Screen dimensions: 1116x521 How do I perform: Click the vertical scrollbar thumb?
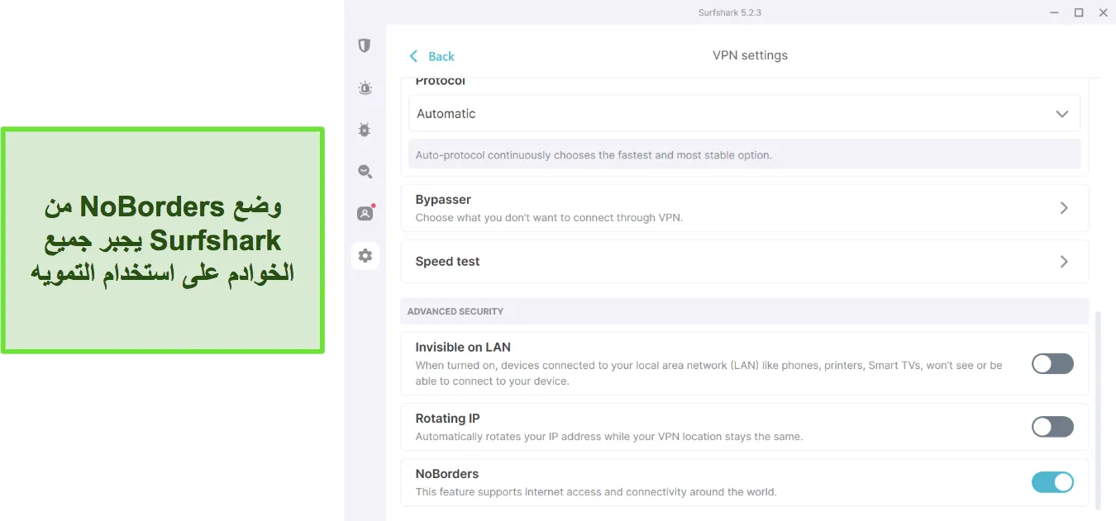[1098, 410]
